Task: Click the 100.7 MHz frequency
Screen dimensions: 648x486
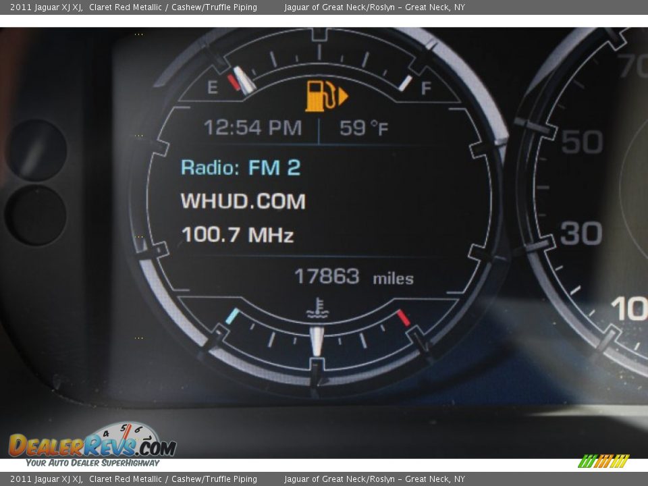Action: coord(238,234)
